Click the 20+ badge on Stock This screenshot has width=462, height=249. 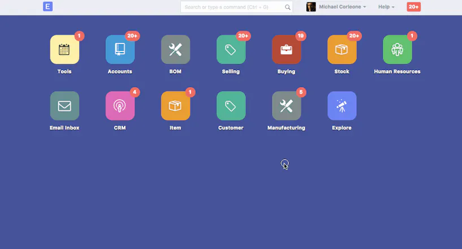(x=354, y=36)
